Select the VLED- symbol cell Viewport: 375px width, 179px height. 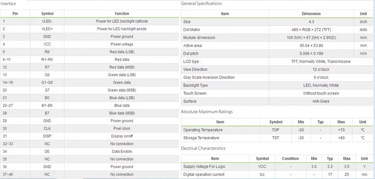tap(47, 21)
